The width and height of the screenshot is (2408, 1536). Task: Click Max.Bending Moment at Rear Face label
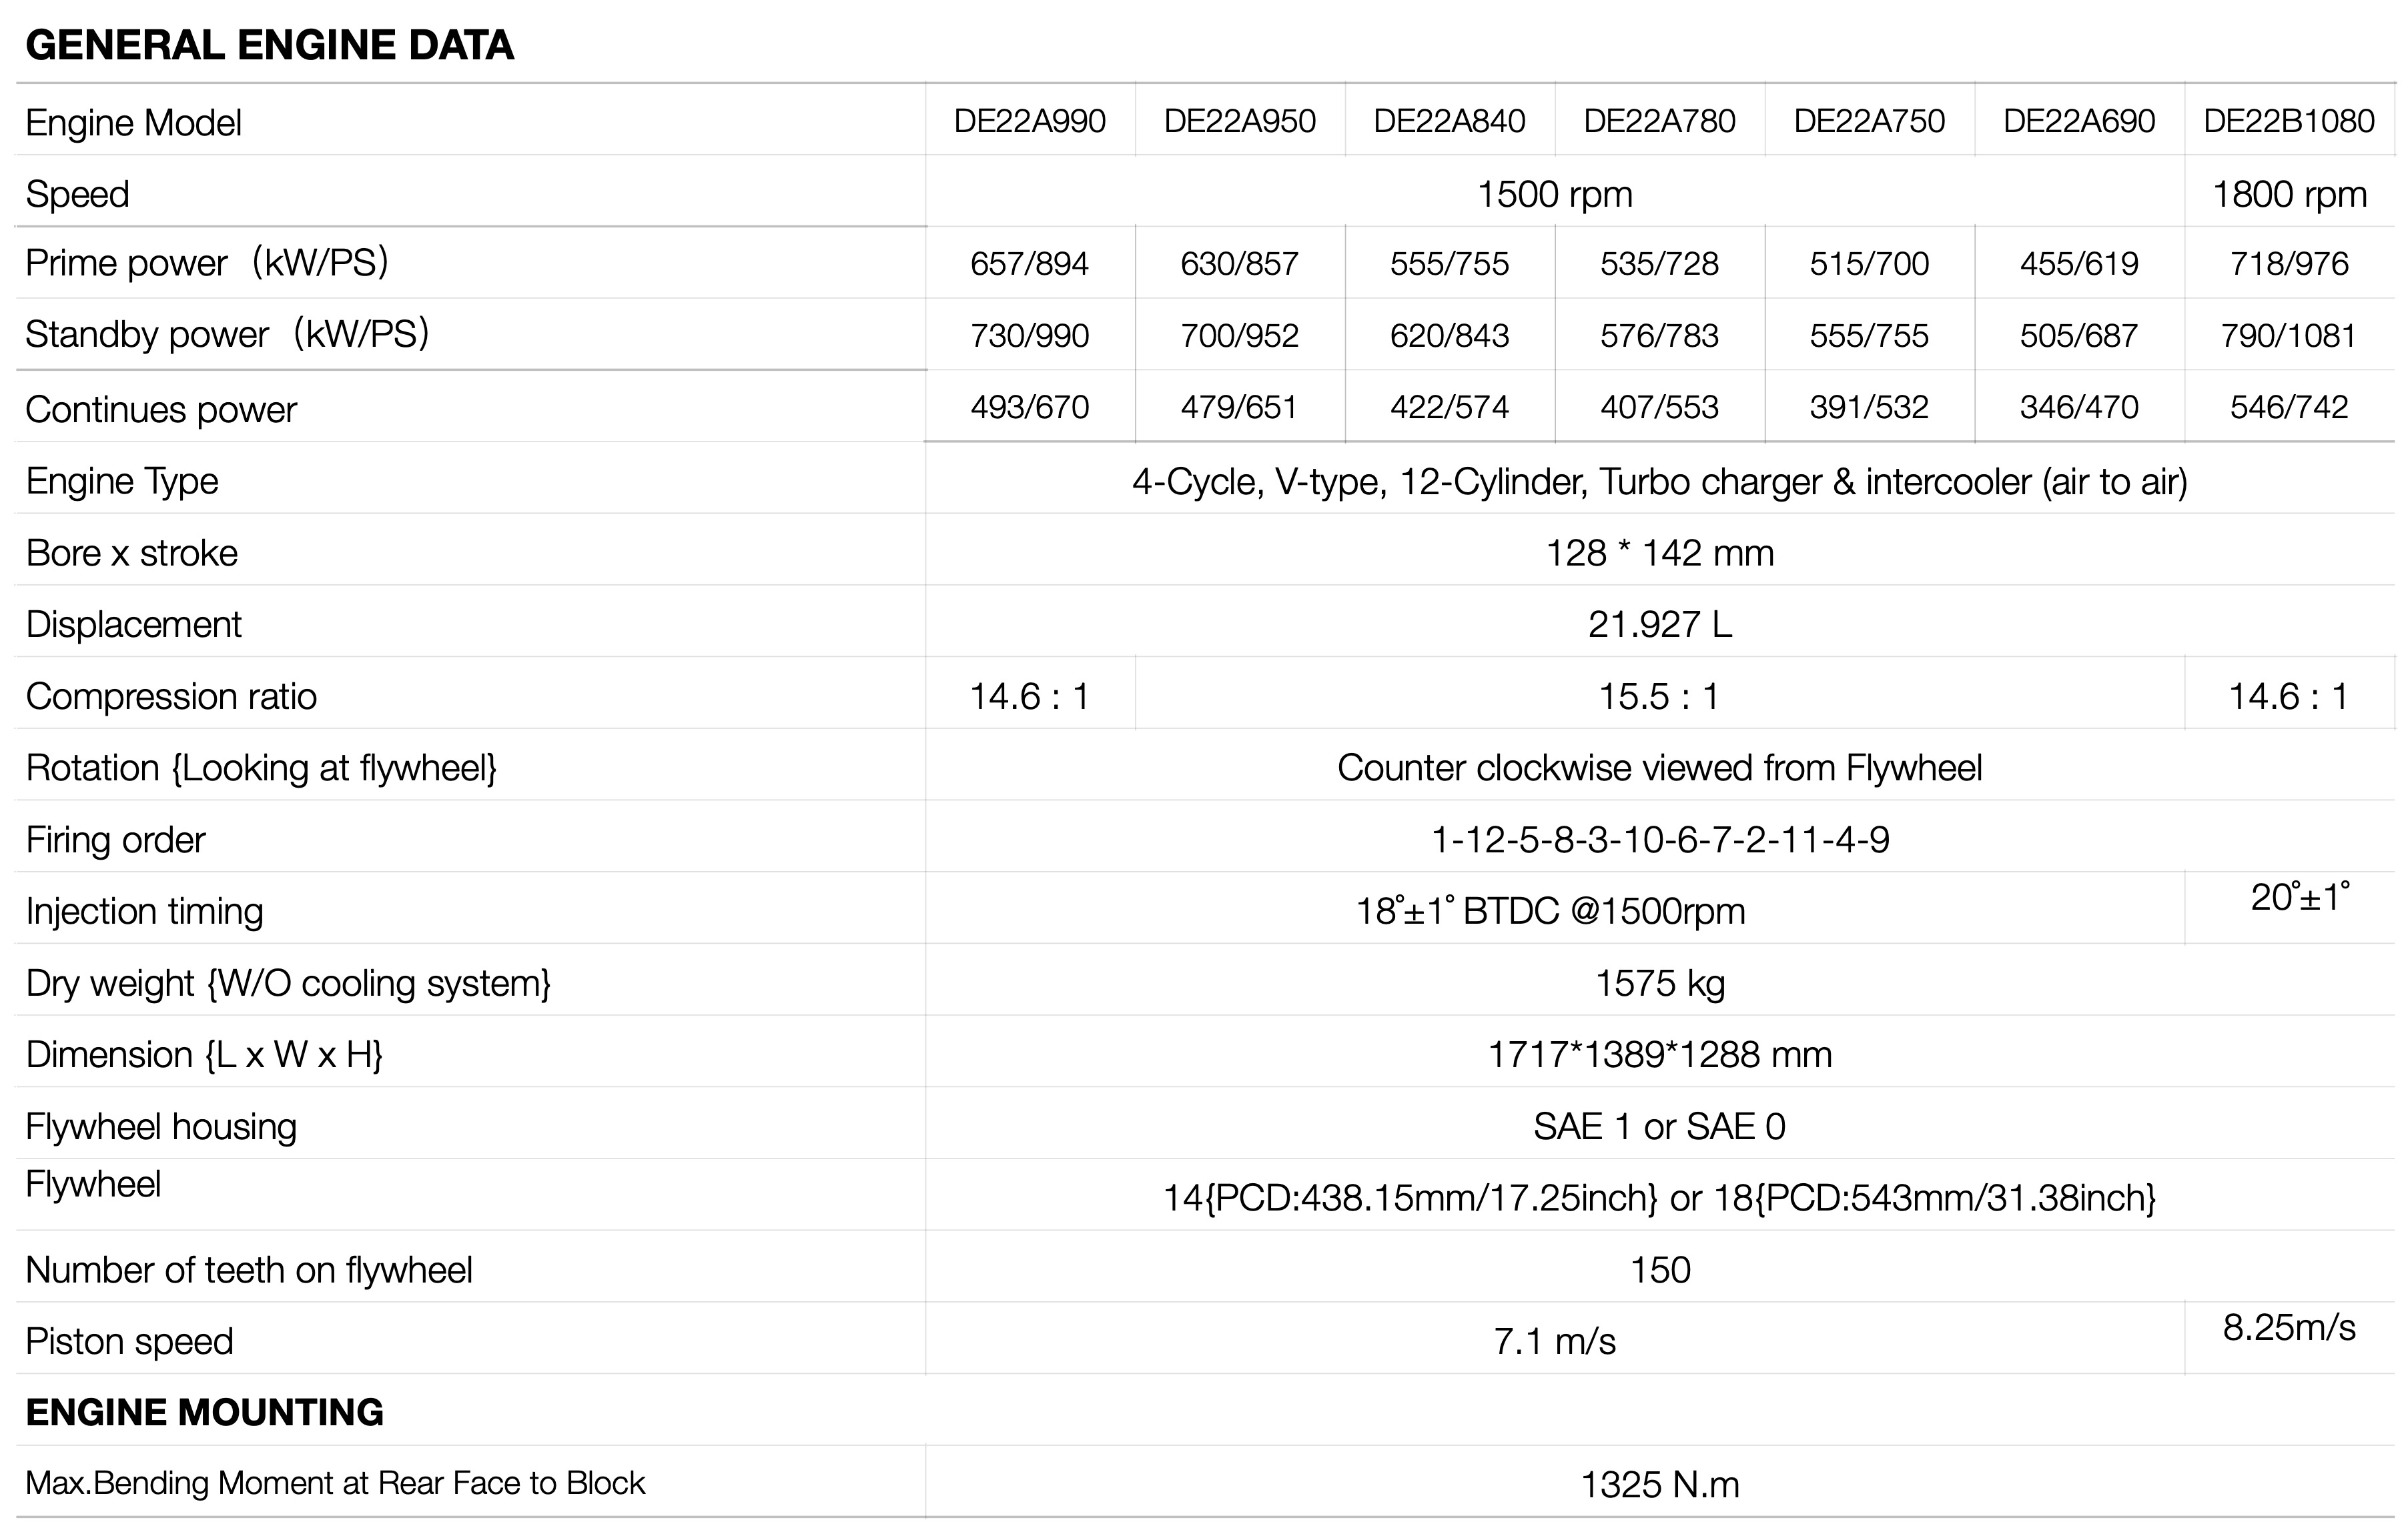(x=335, y=1483)
